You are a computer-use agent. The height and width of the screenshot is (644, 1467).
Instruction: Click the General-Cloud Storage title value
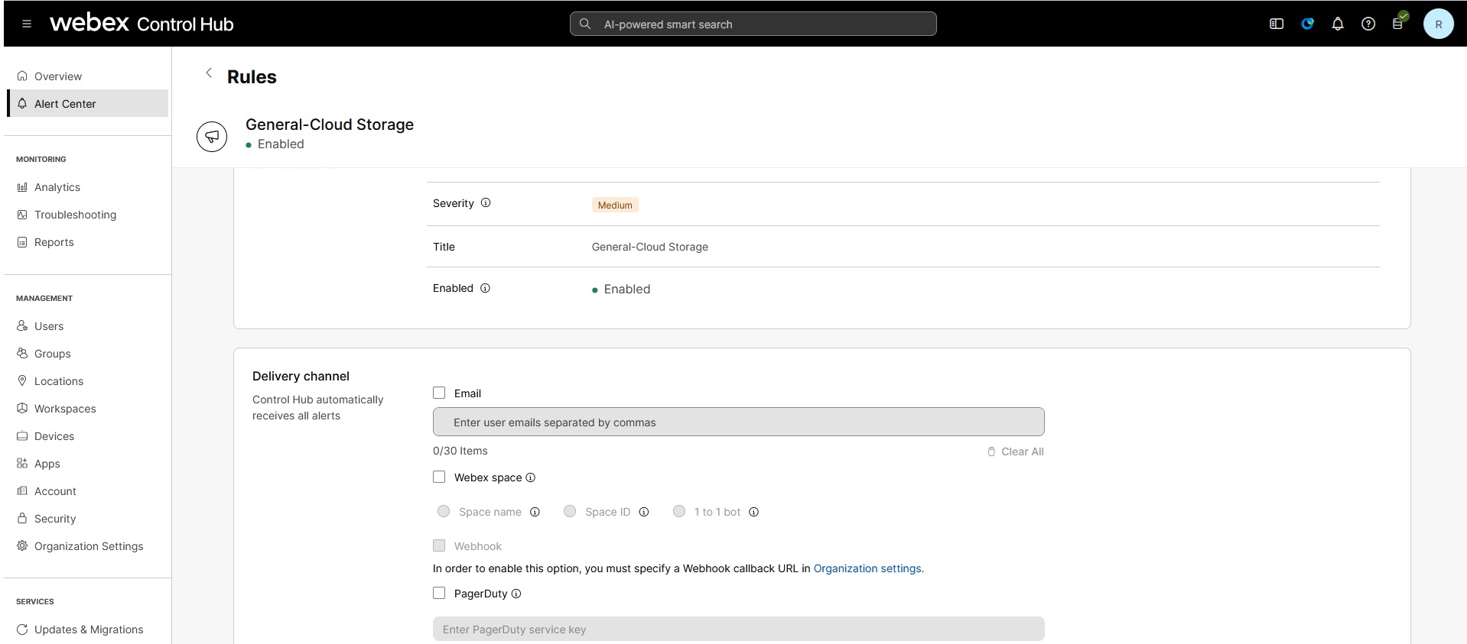(650, 247)
